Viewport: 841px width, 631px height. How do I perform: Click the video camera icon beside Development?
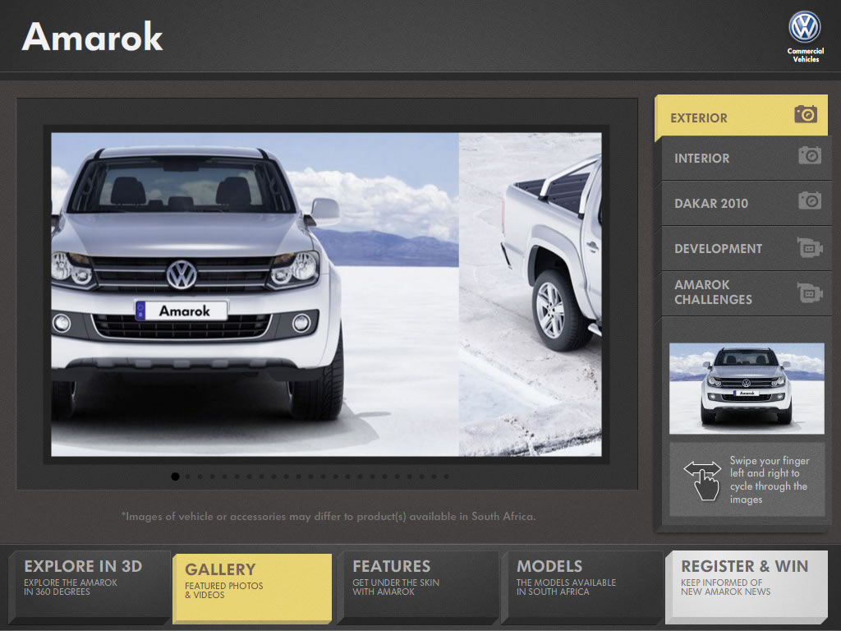(809, 247)
